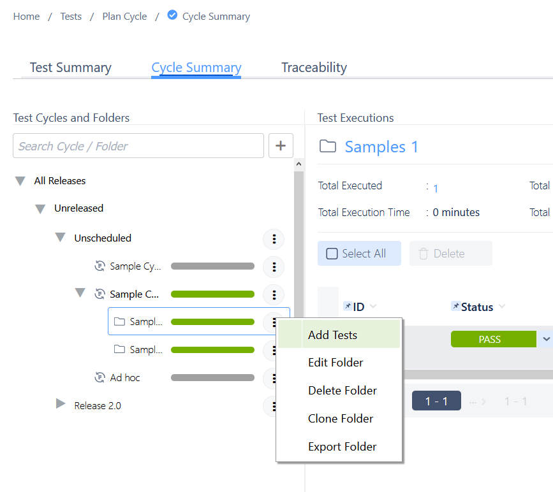Click the green progress bar of Sample C cycle
553x492 pixels.
pos(212,294)
